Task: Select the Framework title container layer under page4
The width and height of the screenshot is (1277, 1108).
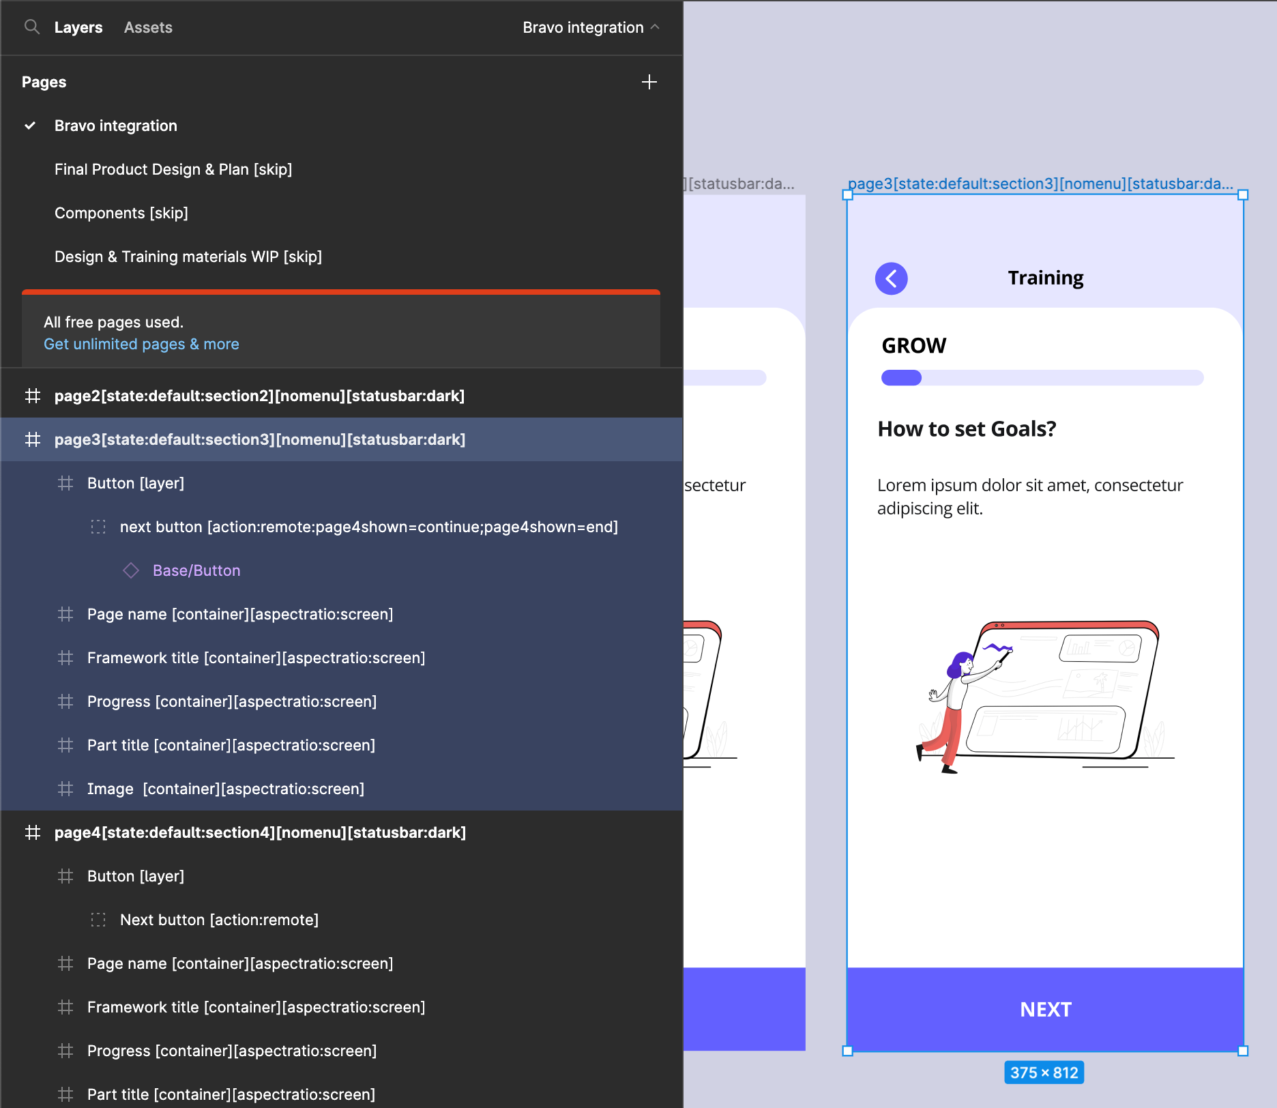Action: 341,1007
